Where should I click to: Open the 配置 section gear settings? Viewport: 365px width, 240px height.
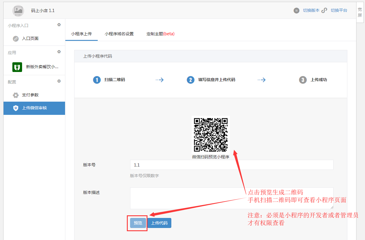59,81
